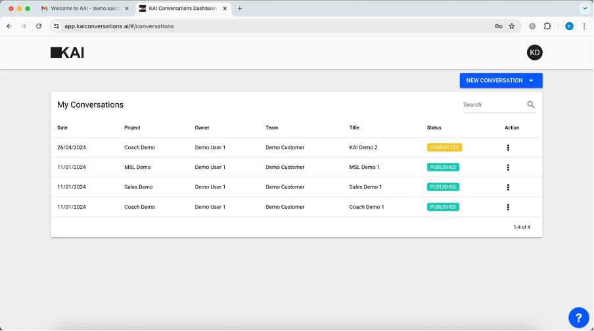
Task: Click the address bar URL
Action: tap(119, 26)
